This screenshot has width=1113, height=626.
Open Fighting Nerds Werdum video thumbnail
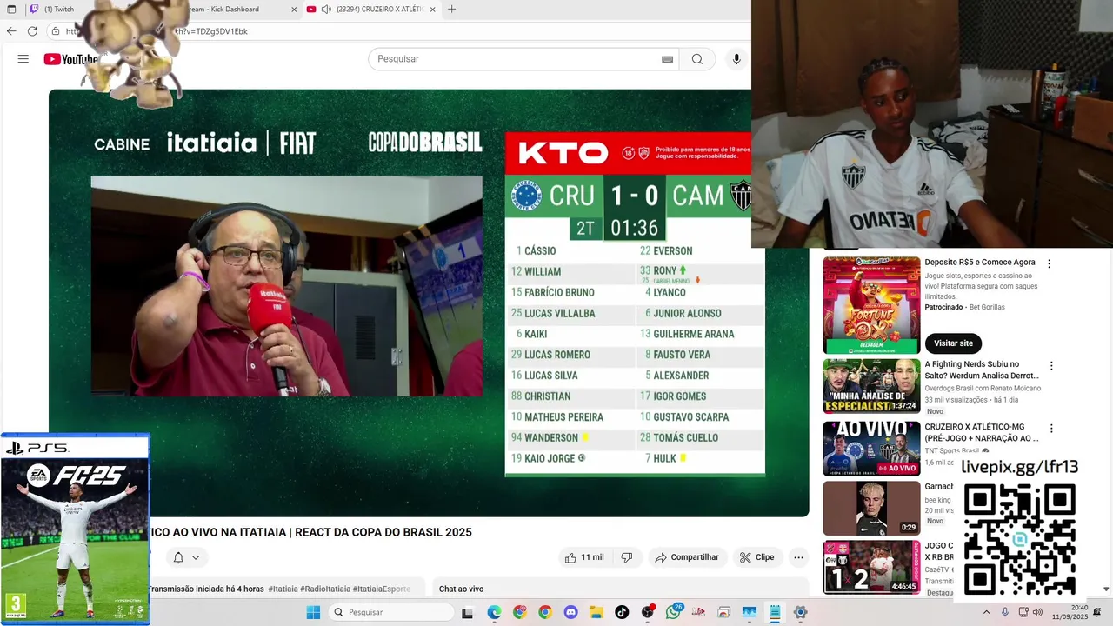coord(871,386)
